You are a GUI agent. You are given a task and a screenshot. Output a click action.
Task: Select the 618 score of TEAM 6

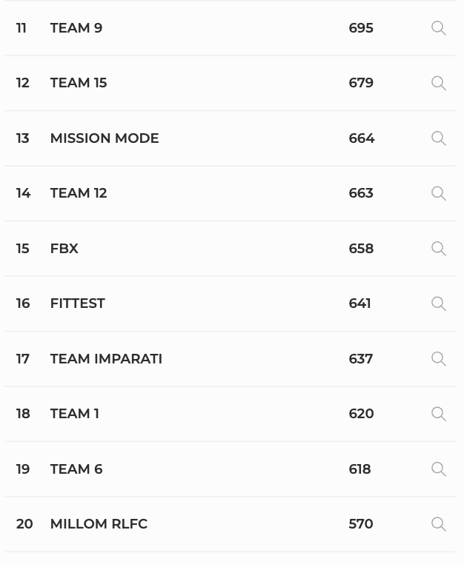[x=359, y=469]
